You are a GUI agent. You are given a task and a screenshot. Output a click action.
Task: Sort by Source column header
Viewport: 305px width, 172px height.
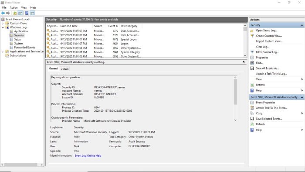pos(99,26)
